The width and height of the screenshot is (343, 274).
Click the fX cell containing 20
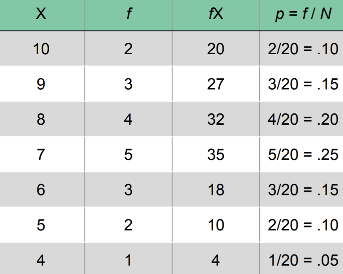[x=215, y=49]
